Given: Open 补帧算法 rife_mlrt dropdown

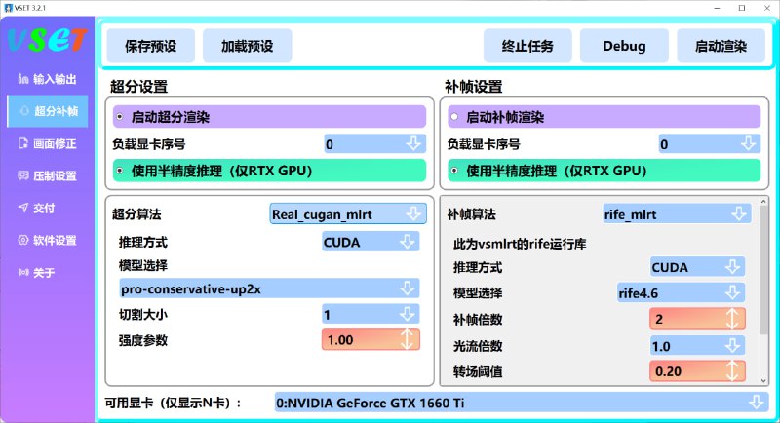Looking at the screenshot, I should pos(677,214).
